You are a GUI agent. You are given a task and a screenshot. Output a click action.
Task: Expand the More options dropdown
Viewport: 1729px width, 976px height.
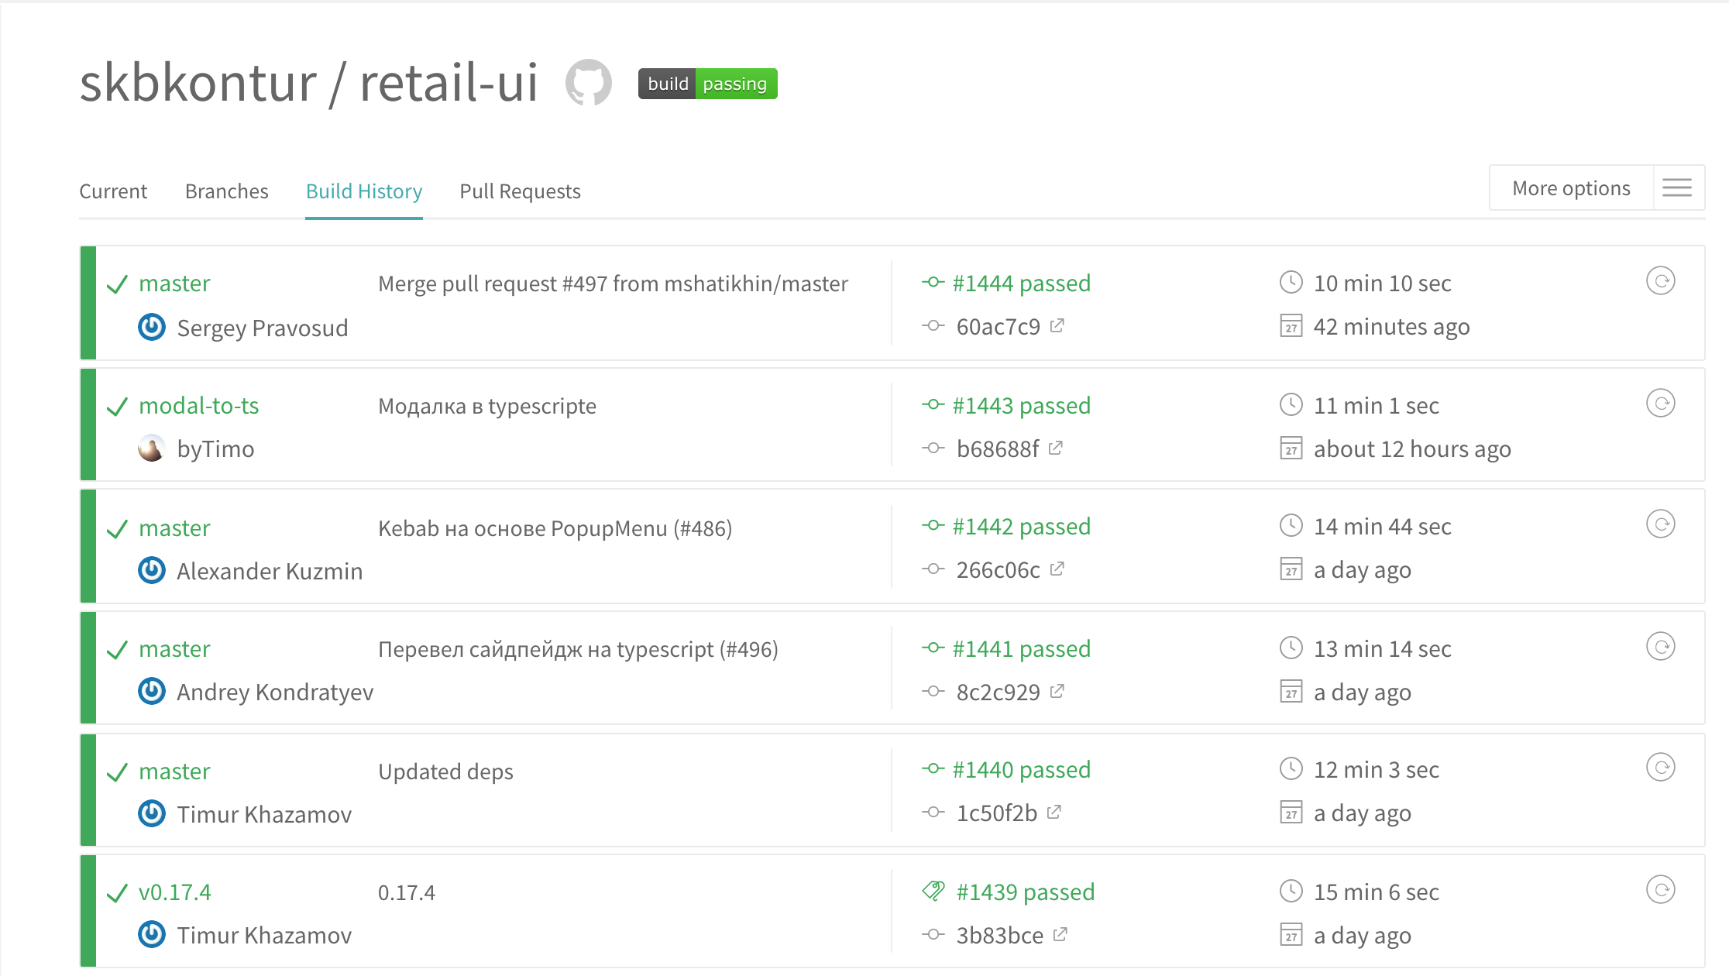[x=1571, y=188]
